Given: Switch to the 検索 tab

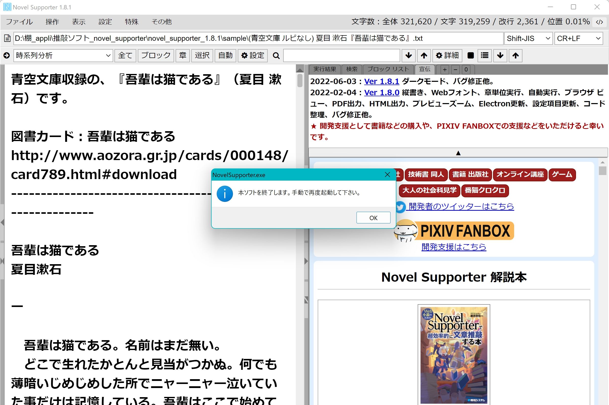Looking at the screenshot, I should tap(352, 69).
